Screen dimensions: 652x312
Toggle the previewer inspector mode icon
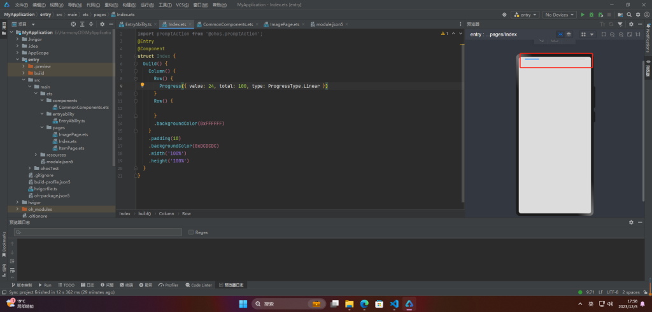click(560, 34)
